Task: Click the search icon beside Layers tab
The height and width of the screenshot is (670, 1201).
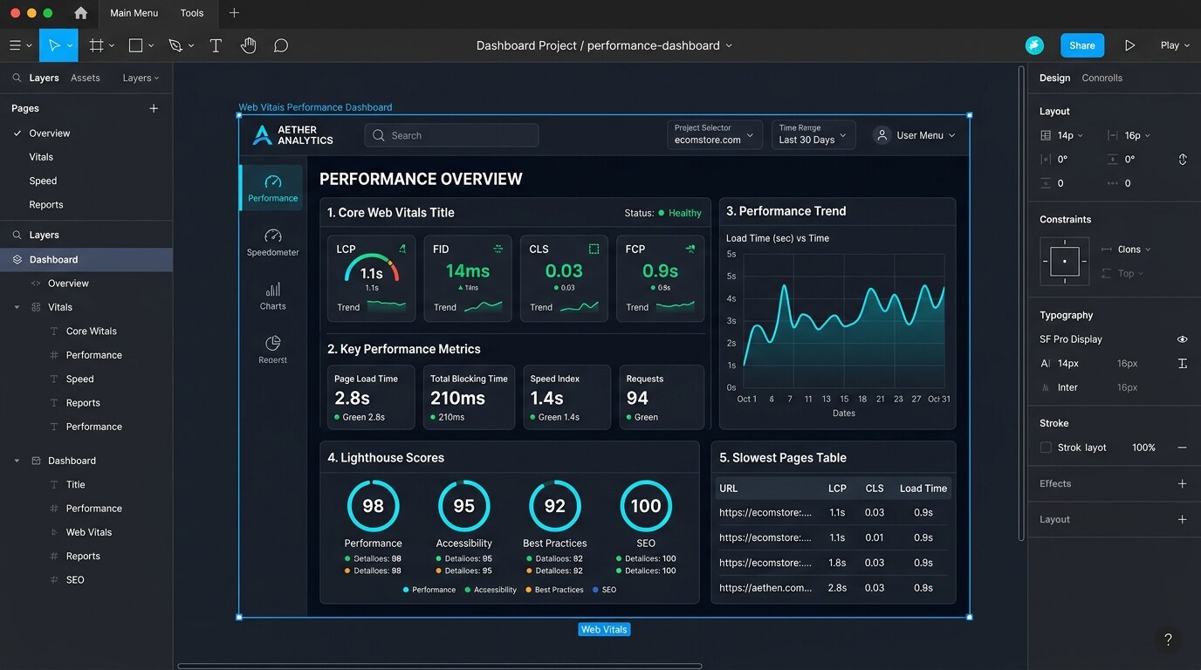Action: (x=17, y=78)
